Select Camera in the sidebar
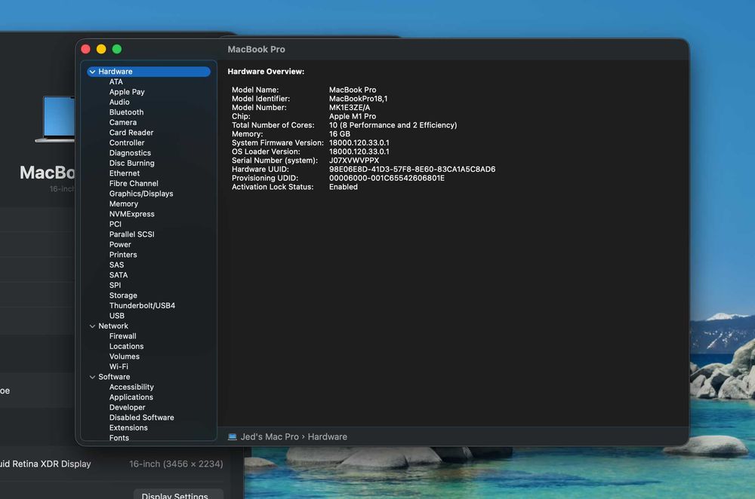 pyautogui.click(x=123, y=122)
